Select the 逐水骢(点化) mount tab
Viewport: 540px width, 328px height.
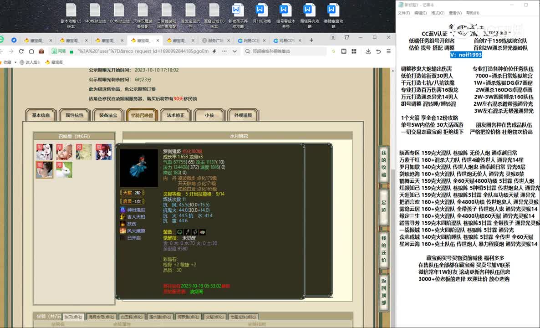point(160,317)
